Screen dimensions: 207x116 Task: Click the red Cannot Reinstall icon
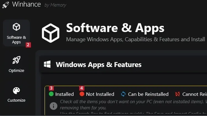(178, 94)
